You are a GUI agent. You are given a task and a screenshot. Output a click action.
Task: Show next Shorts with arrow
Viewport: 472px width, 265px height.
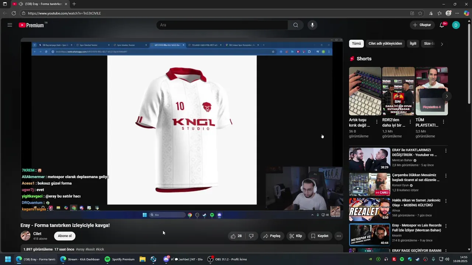pos(447,96)
